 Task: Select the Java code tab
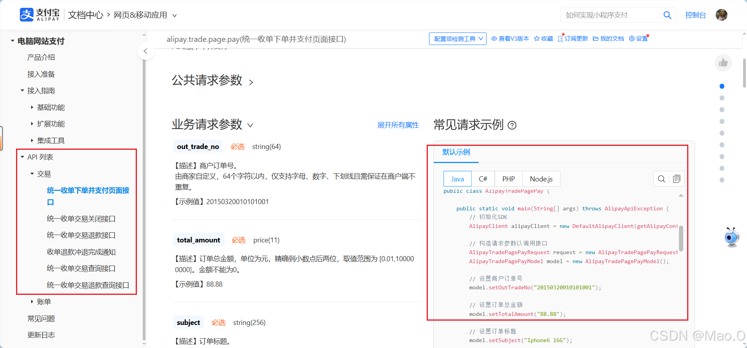(x=457, y=179)
